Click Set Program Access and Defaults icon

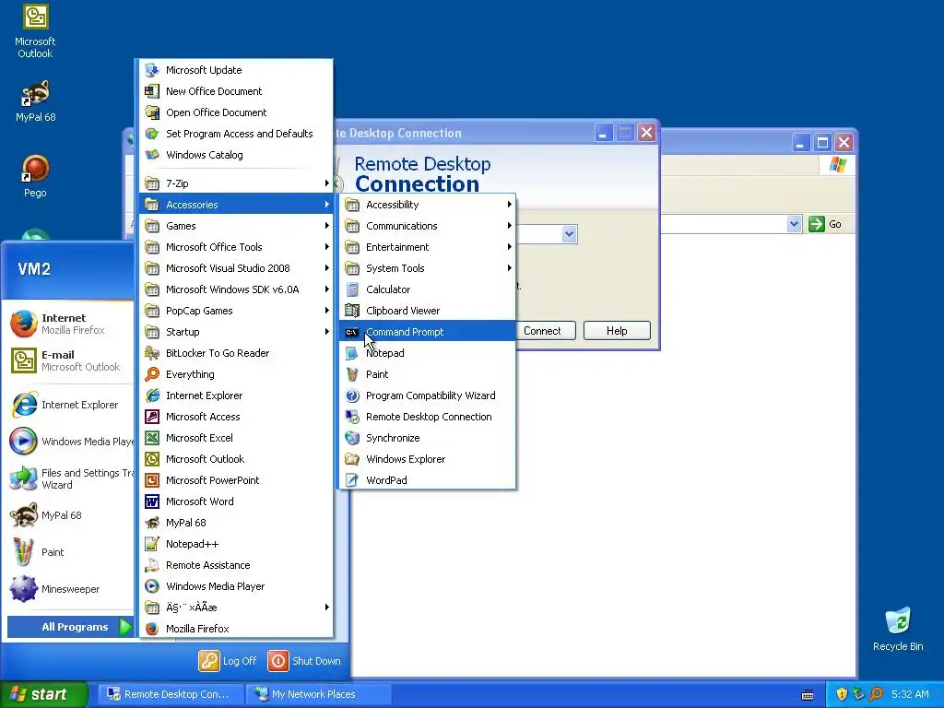[x=152, y=134]
